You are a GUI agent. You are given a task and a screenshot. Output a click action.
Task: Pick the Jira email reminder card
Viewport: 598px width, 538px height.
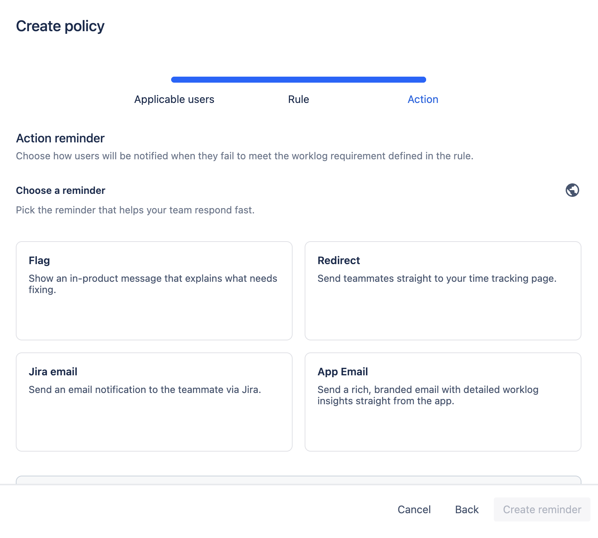(x=154, y=402)
